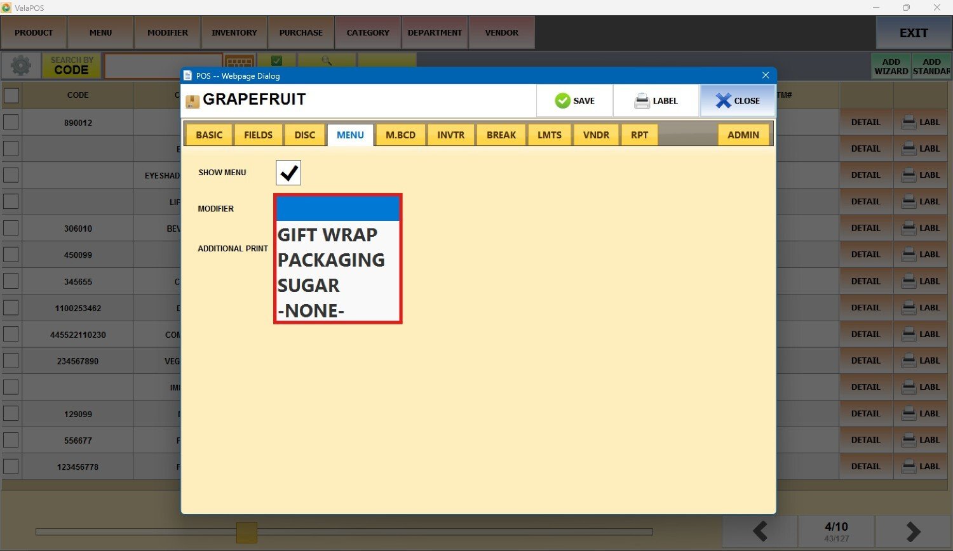Switch to the INVTR tab
Viewport: 953px width, 551px height.
(450, 135)
